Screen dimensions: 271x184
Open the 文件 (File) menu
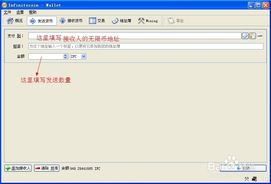[7, 12]
